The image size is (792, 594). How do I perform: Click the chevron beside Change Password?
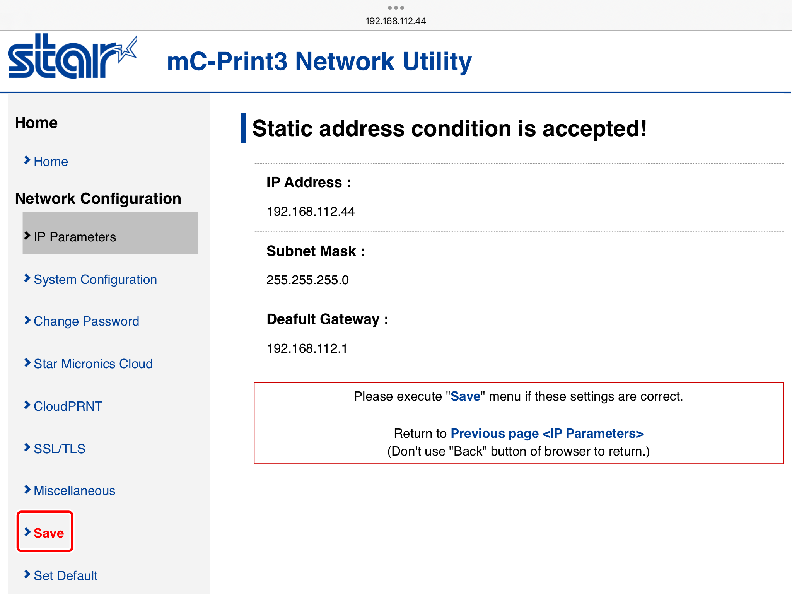[x=27, y=320]
